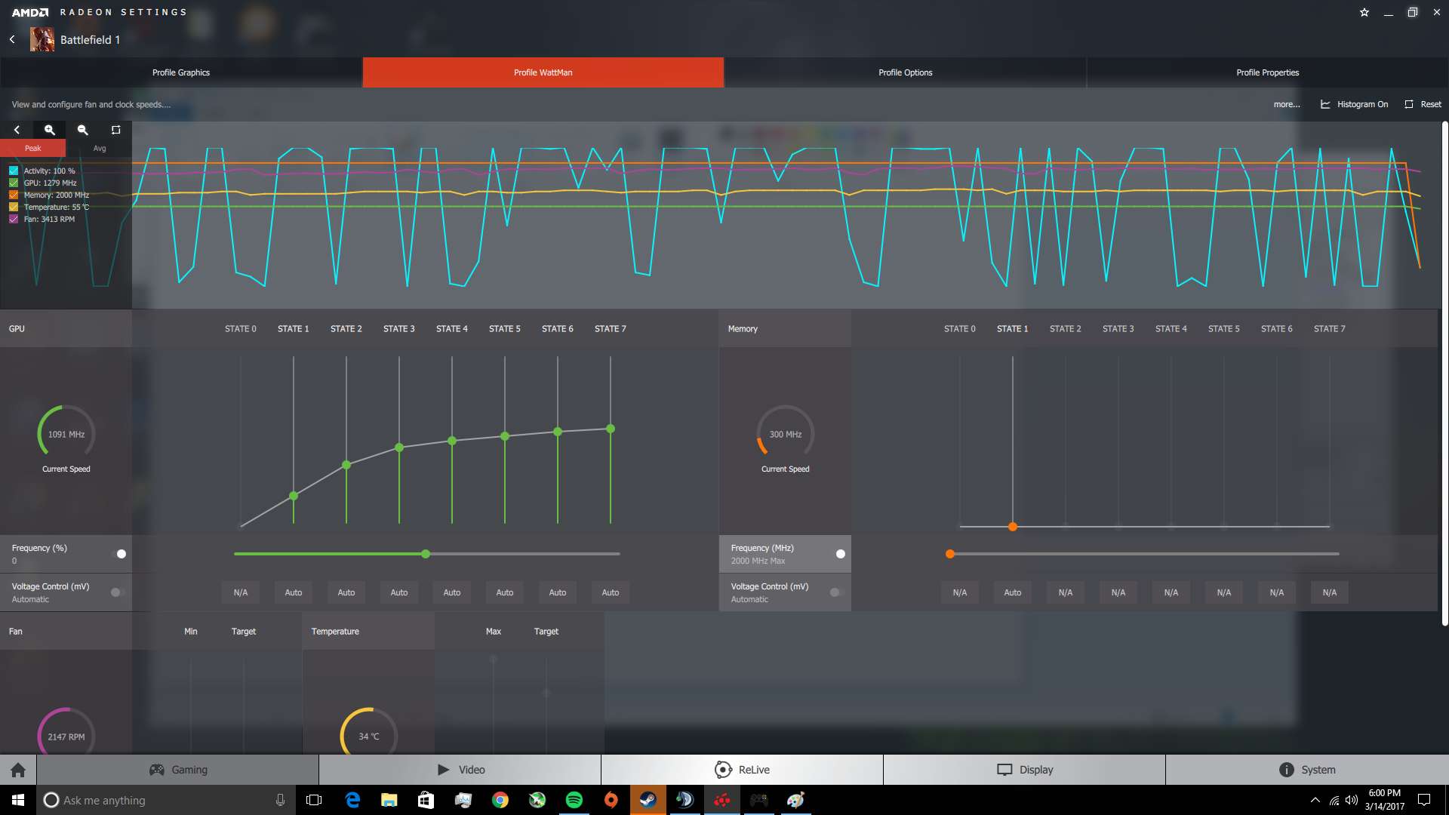1449x815 pixels.
Task: Click GPU State 0 voltage N/A field
Action: pos(241,592)
